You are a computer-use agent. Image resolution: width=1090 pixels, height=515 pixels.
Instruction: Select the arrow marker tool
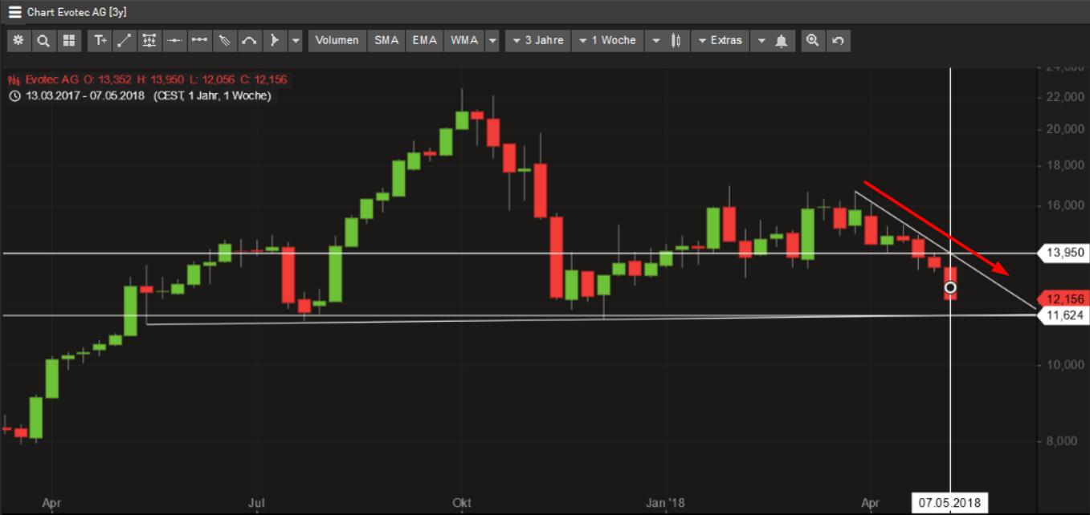pyautogui.click(x=274, y=41)
